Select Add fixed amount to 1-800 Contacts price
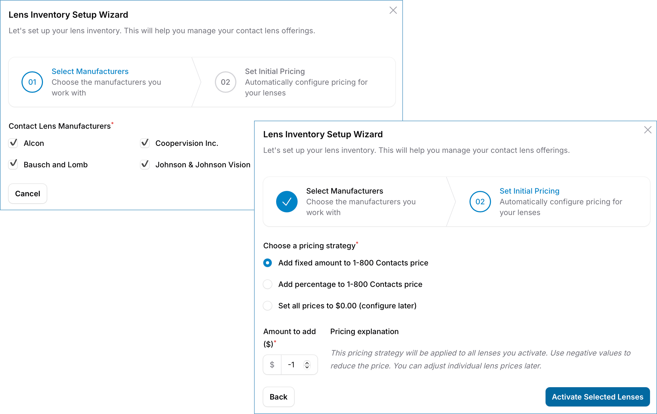 268,263
